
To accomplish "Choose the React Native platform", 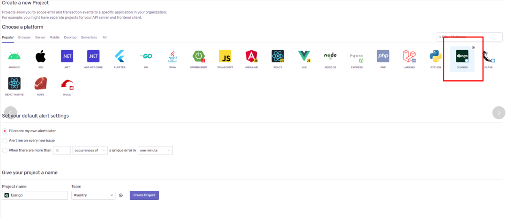I will 14,83.
